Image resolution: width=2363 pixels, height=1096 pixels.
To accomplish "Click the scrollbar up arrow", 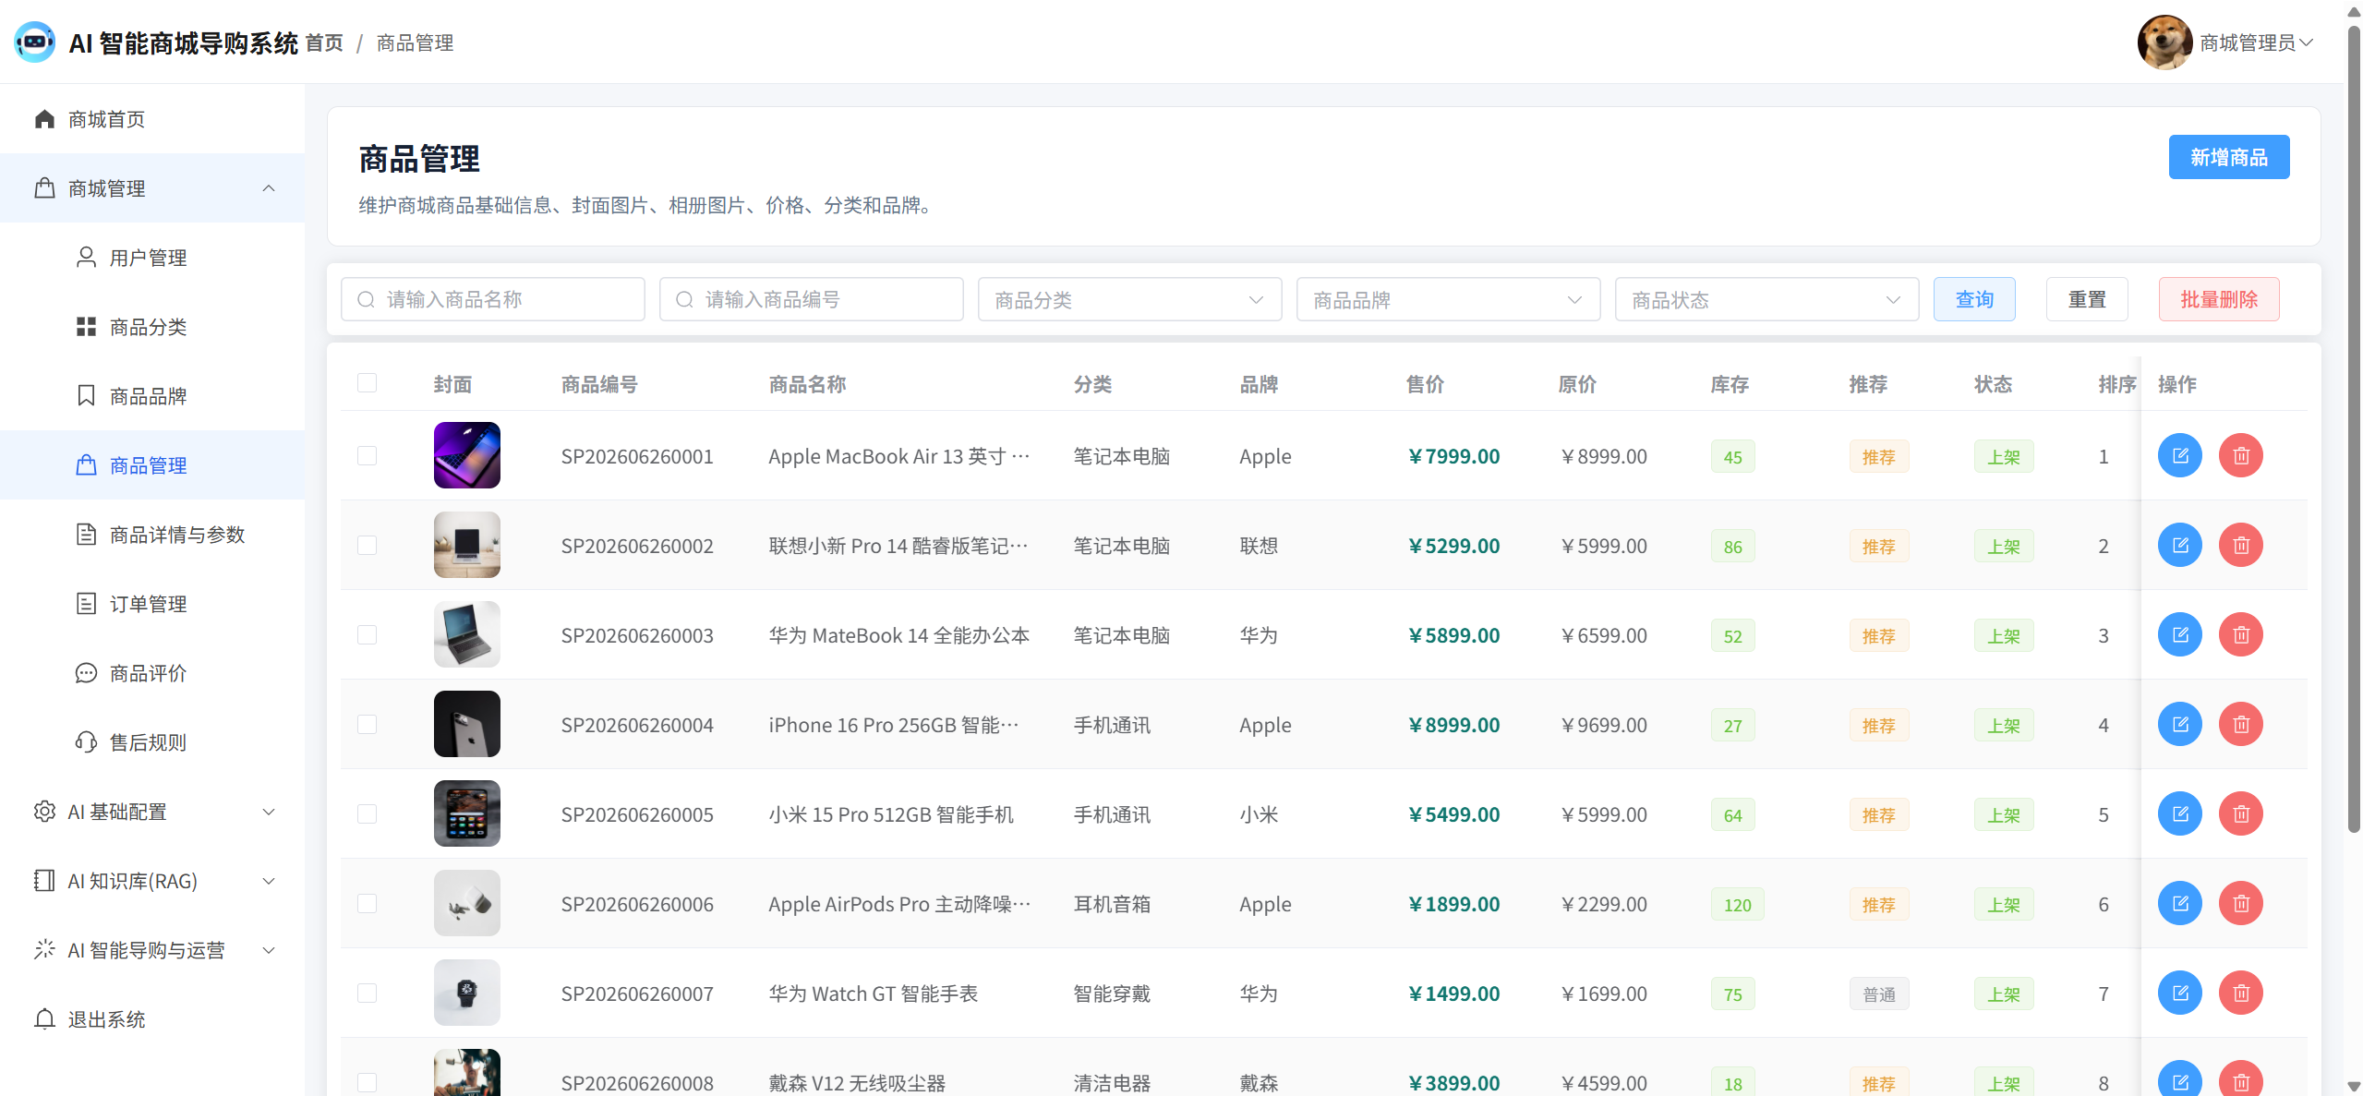I will (2354, 11).
